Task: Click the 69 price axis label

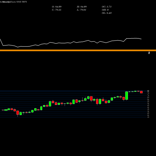Action: (x=148, y=97)
